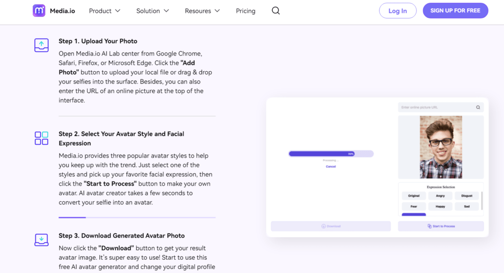Open the Resoures dropdown menu
Screen dimensions: 504x273
pos(202,11)
